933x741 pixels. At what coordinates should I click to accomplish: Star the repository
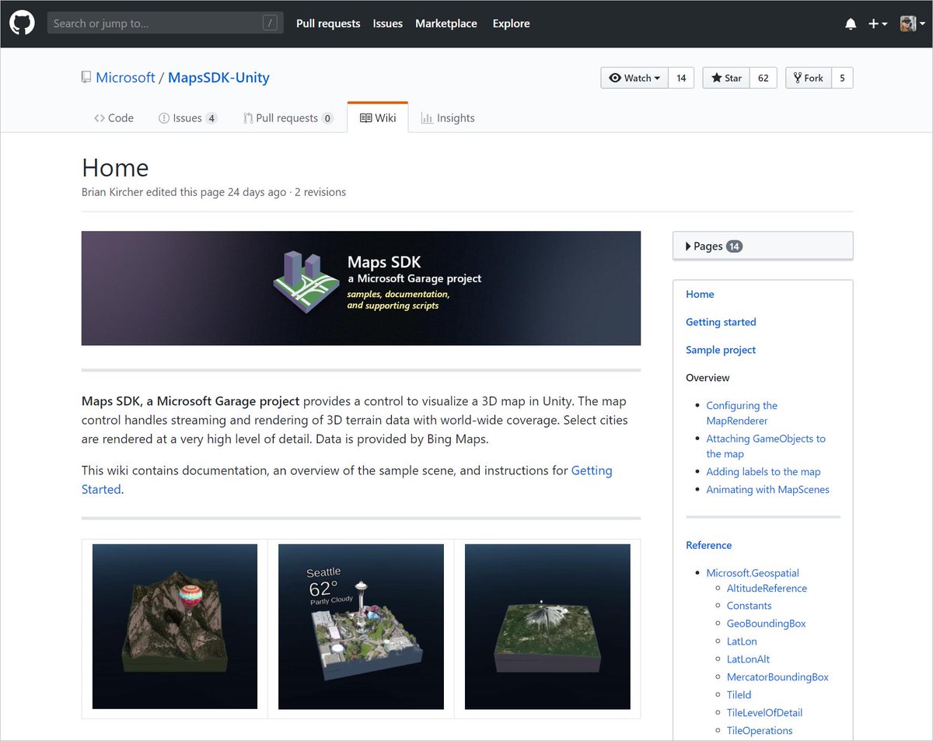(x=726, y=78)
